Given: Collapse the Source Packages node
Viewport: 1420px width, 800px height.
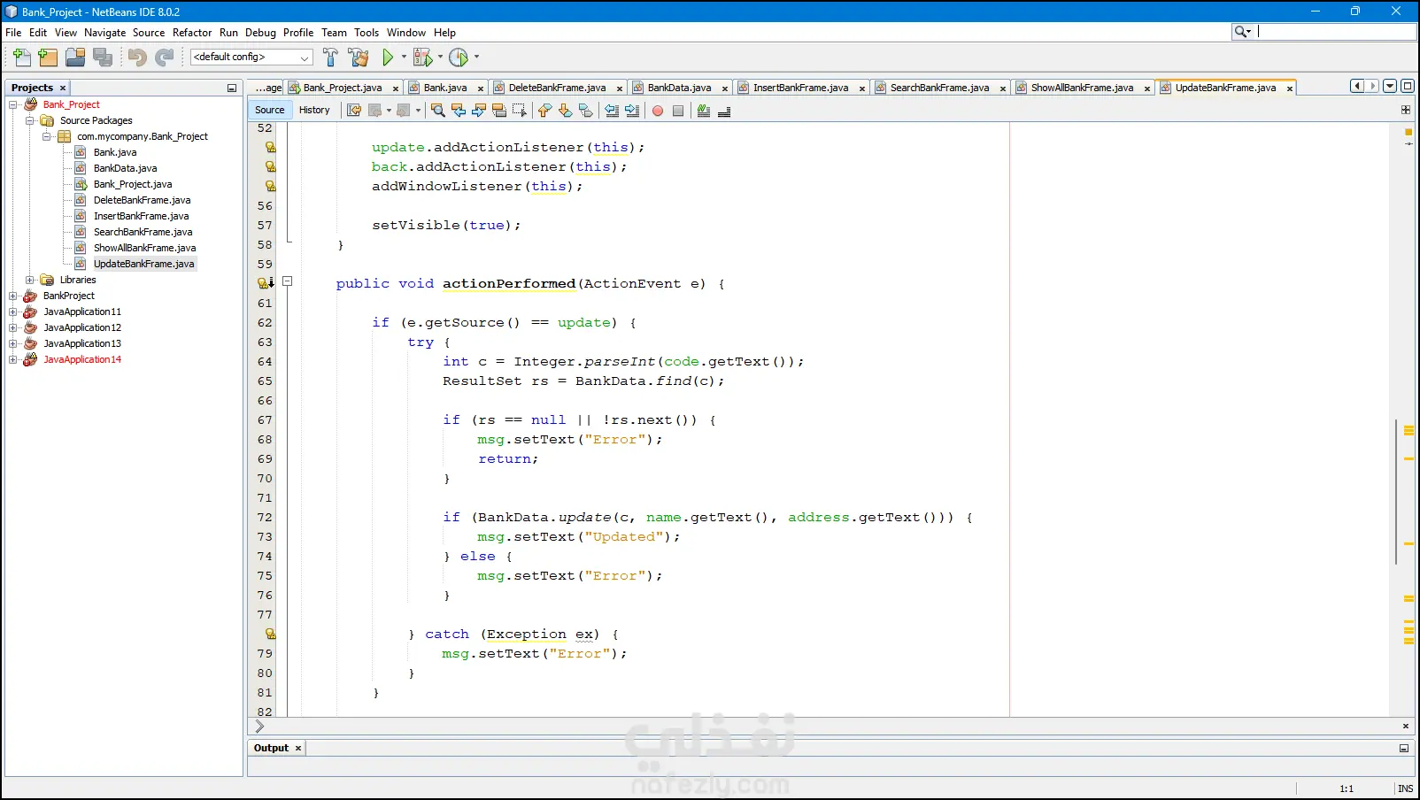Looking at the screenshot, I should 30,120.
